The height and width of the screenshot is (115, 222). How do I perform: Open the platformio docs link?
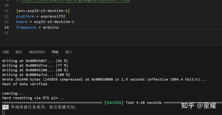(75, 1)
